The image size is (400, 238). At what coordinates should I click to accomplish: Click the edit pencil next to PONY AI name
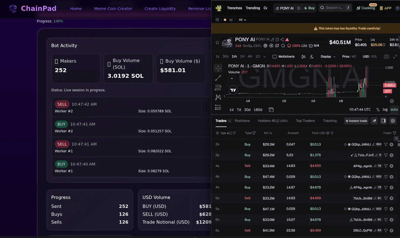(x=273, y=39)
